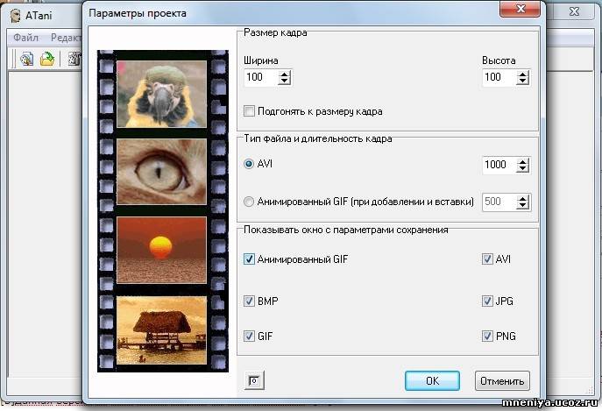Click the Отменить cancel button
602x411 pixels.
[x=502, y=380]
